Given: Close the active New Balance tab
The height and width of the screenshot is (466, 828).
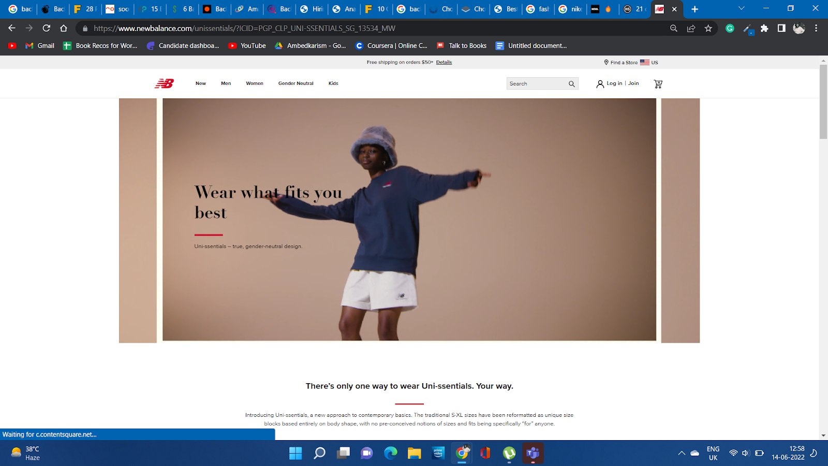Looking at the screenshot, I should coord(674,9).
